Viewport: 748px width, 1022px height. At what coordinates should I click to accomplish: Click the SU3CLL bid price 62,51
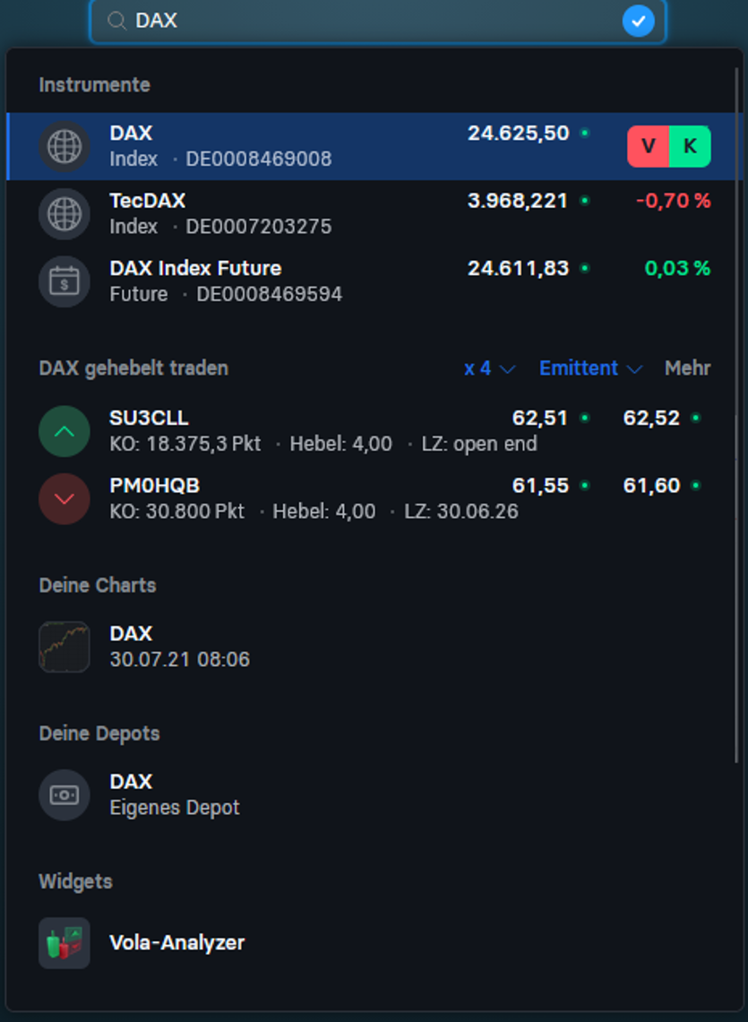tap(540, 418)
